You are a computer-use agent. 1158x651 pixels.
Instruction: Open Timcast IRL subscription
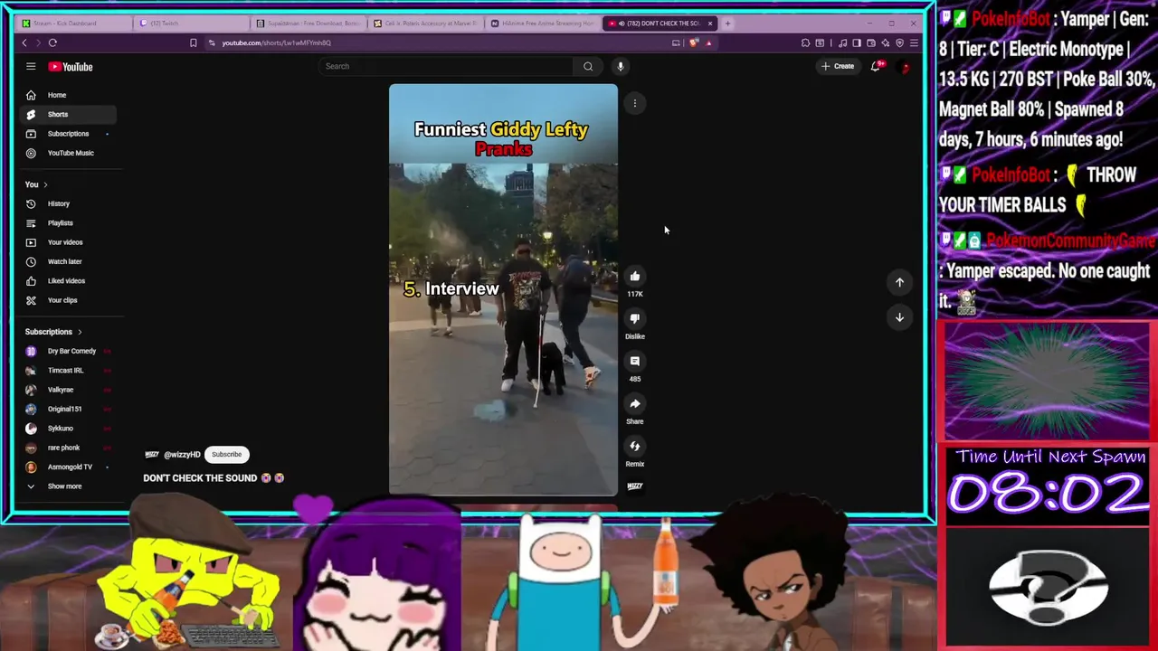tap(67, 371)
